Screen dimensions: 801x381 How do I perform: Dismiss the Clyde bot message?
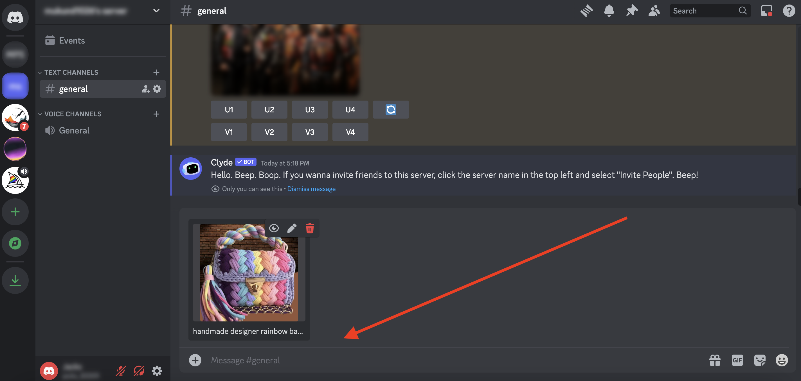pyautogui.click(x=311, y=189)
